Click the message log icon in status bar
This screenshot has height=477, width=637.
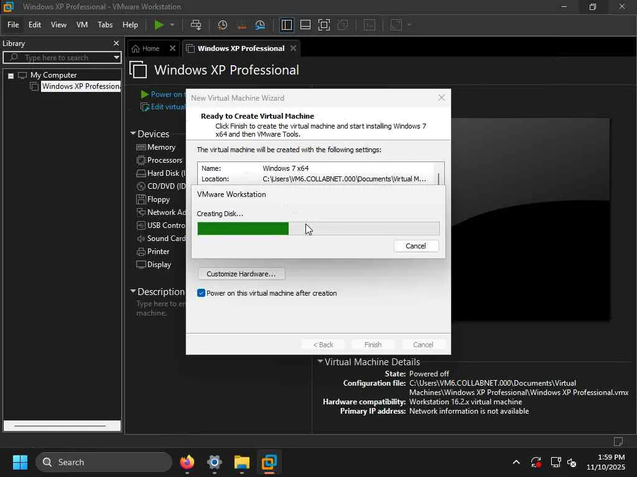[x=618, y=442]
